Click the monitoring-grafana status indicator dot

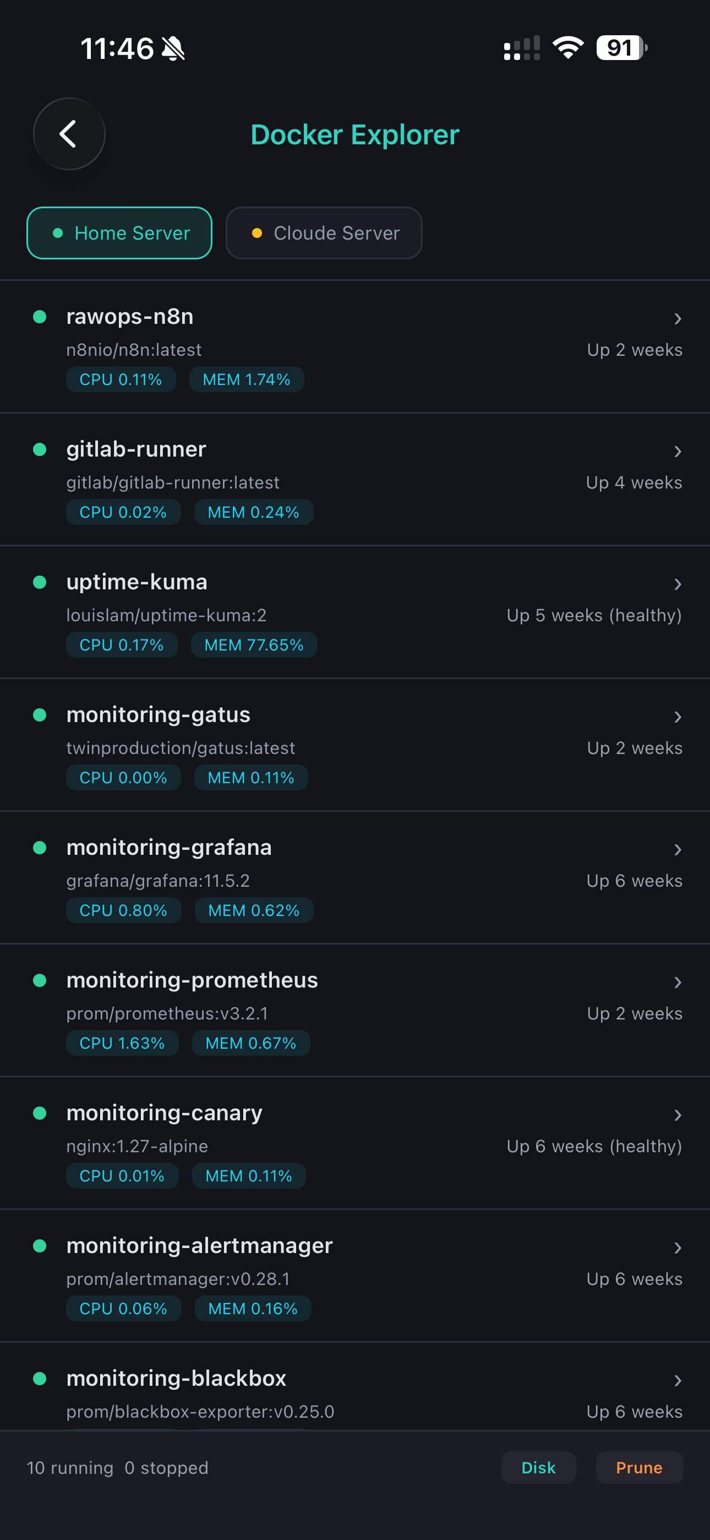[40, 848]
